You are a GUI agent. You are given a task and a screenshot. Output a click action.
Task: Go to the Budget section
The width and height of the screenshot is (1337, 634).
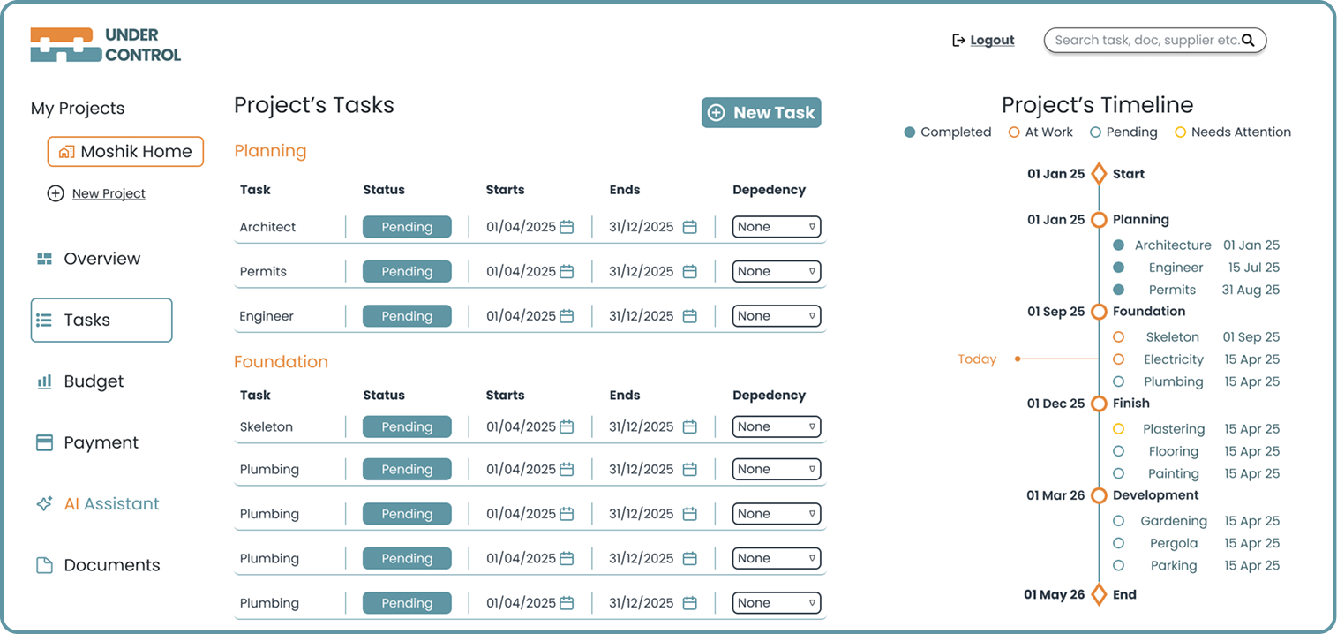(93, 381)
